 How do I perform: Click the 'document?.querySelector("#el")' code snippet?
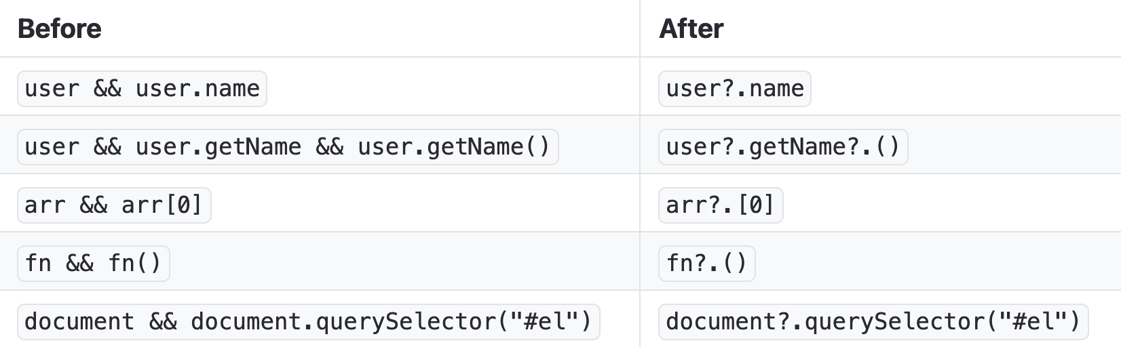tap(873, 322)
